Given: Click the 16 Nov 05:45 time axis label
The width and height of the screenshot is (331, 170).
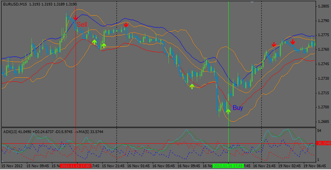Looking at the screenshot, I should (164, 166).
